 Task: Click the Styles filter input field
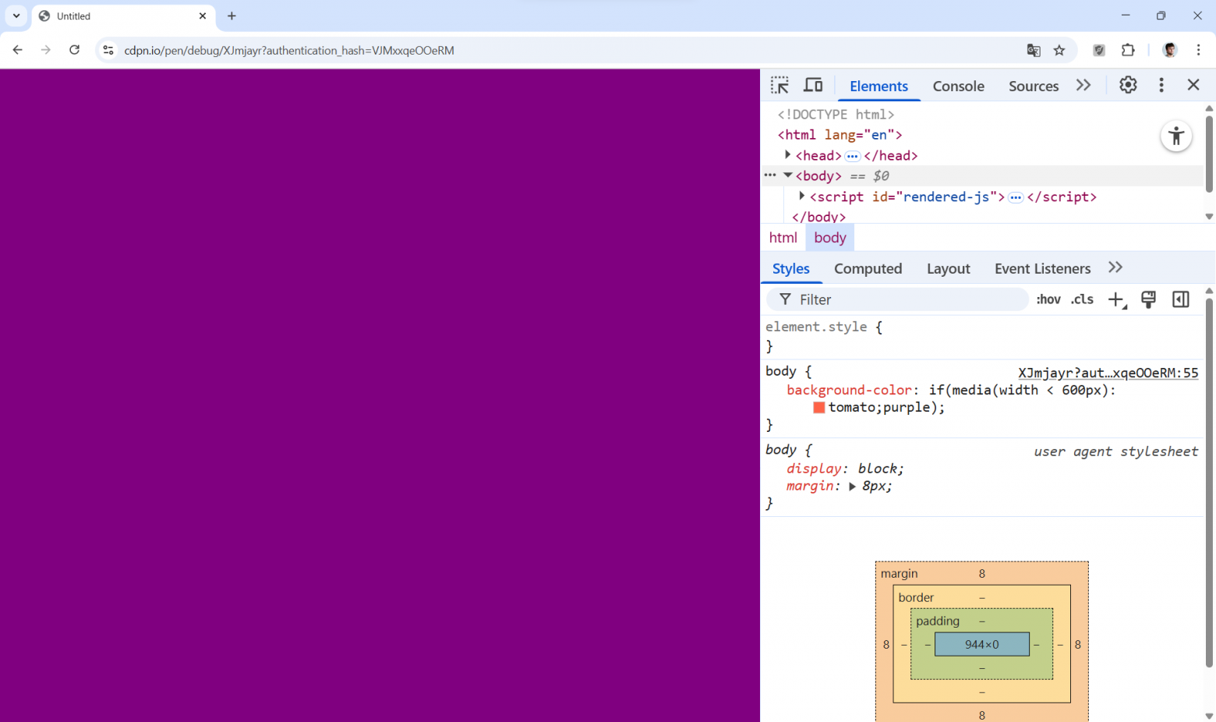point(896,299)
